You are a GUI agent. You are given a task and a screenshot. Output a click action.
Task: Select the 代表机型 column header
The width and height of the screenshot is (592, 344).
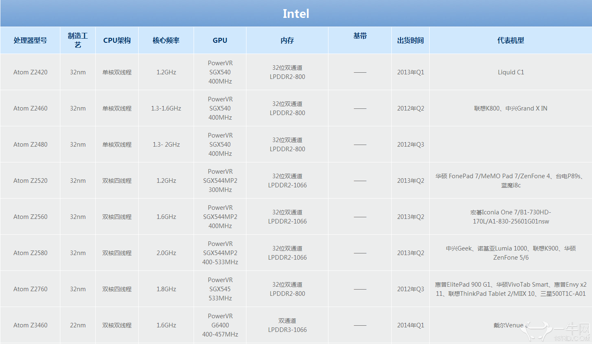coord(511,40)
